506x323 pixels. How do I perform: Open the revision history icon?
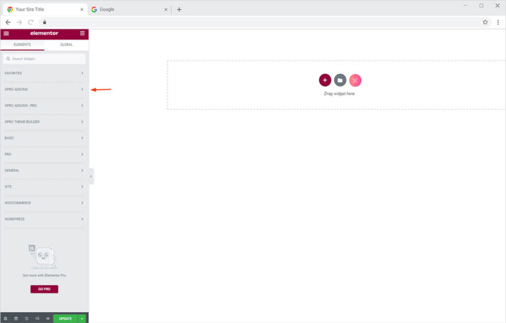[x=27, y=319]
